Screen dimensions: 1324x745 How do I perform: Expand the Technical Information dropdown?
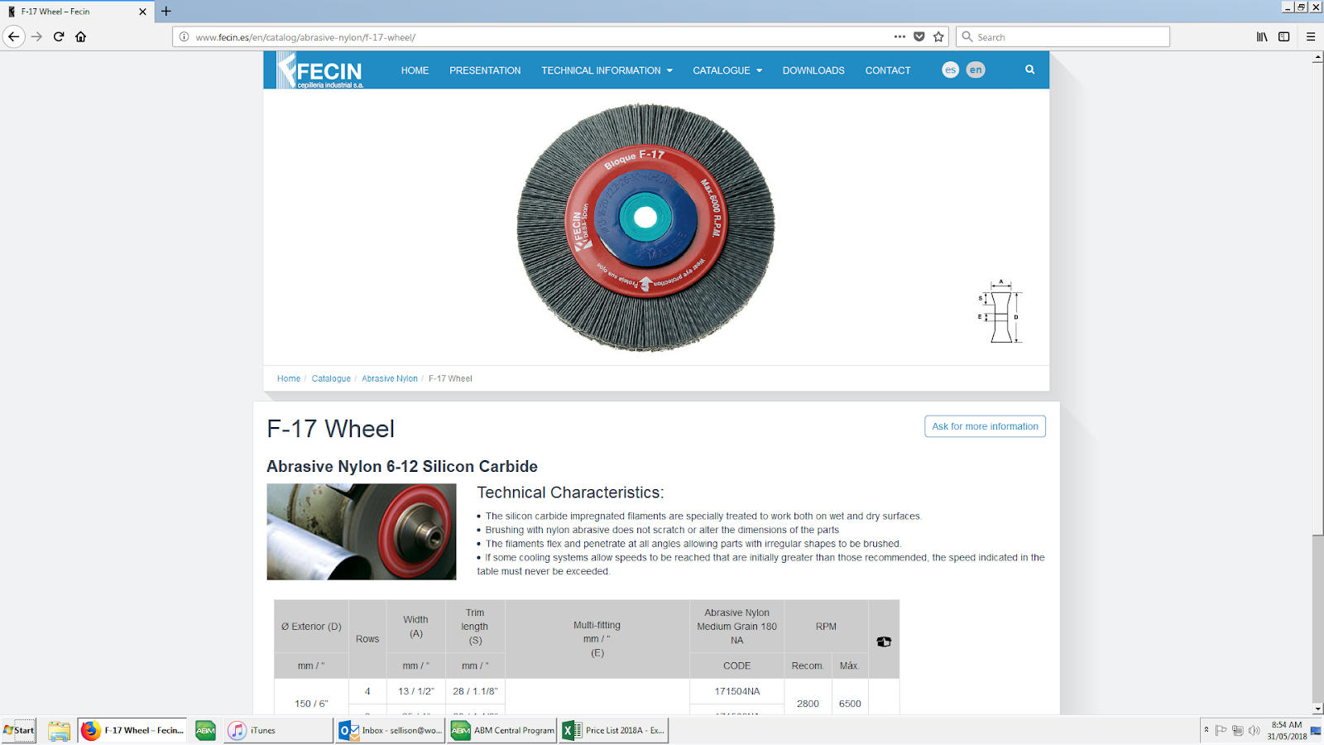607,70
